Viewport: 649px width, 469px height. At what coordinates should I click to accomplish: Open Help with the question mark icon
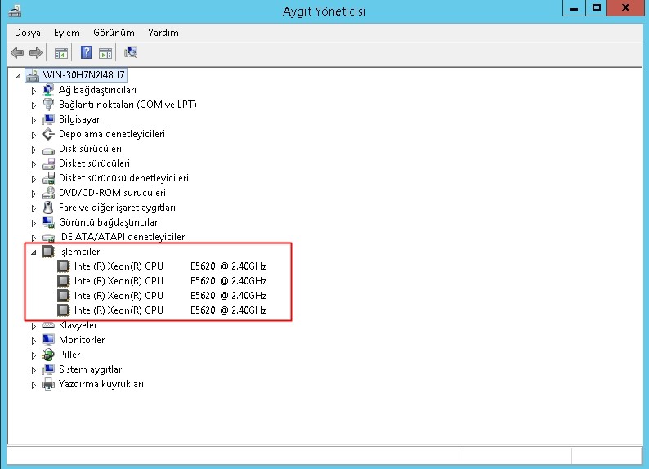[x=86, y=52]
